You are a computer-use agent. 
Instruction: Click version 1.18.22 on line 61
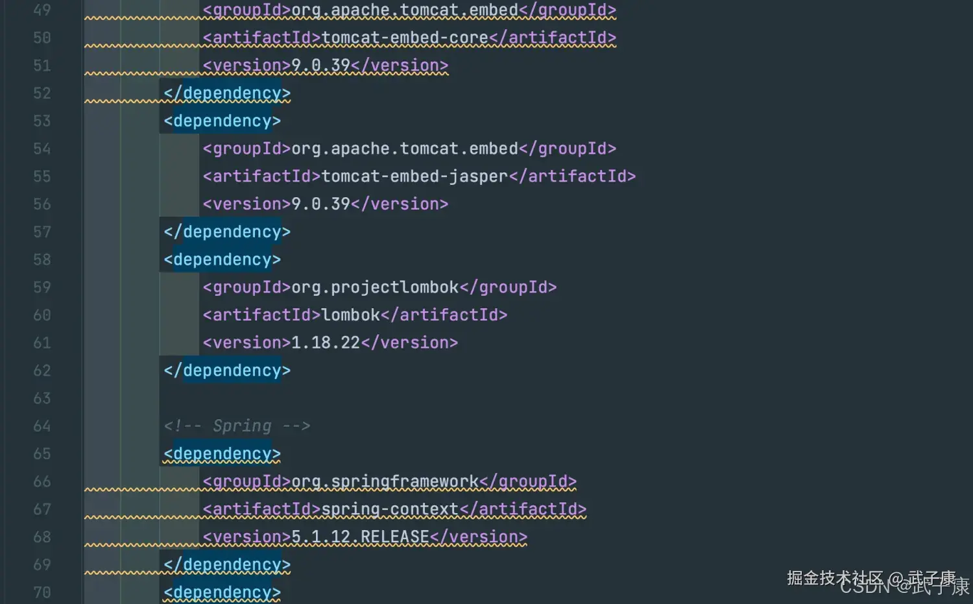pyautogui.click(x=330, y=343)
